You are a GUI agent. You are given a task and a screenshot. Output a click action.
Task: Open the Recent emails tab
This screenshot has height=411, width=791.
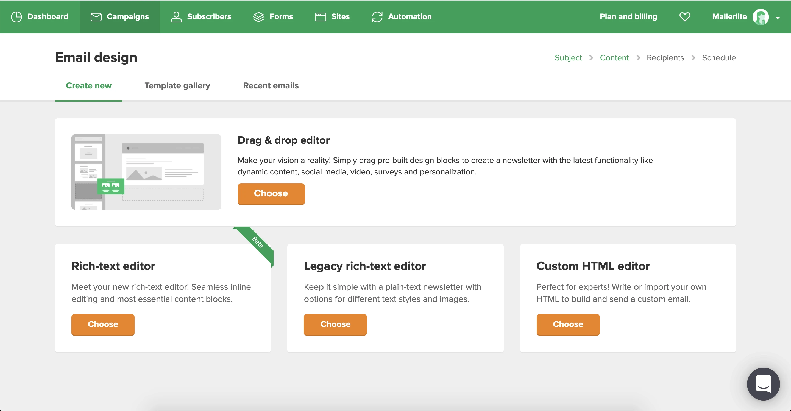[271, 86]
